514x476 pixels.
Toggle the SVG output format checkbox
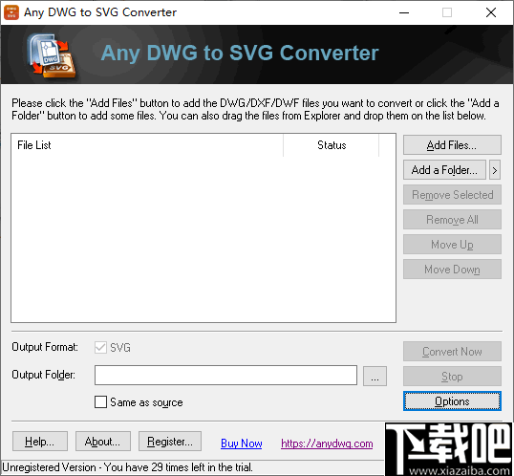click(x=100, y=347)
